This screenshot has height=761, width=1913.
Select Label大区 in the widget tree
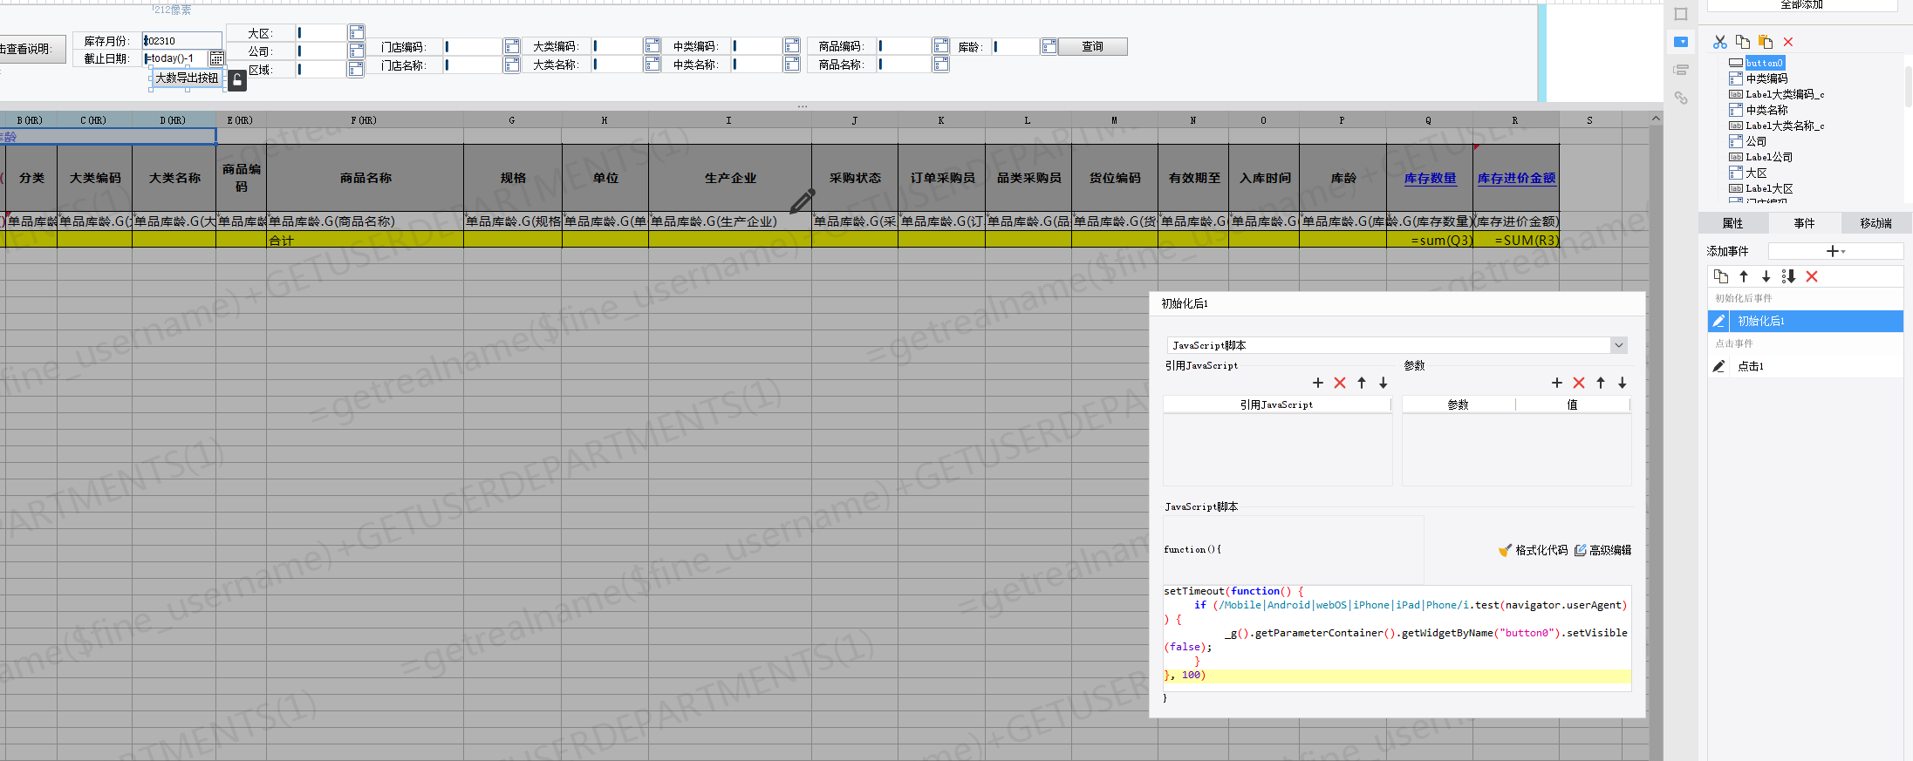click(1769, 188)
